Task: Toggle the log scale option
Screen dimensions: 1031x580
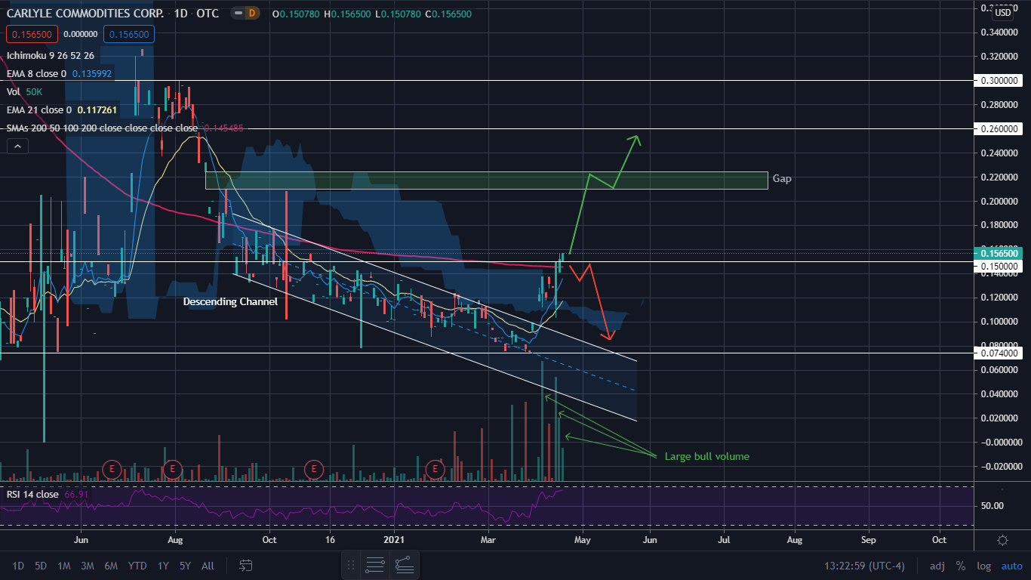Action: (x=983, y=566)
